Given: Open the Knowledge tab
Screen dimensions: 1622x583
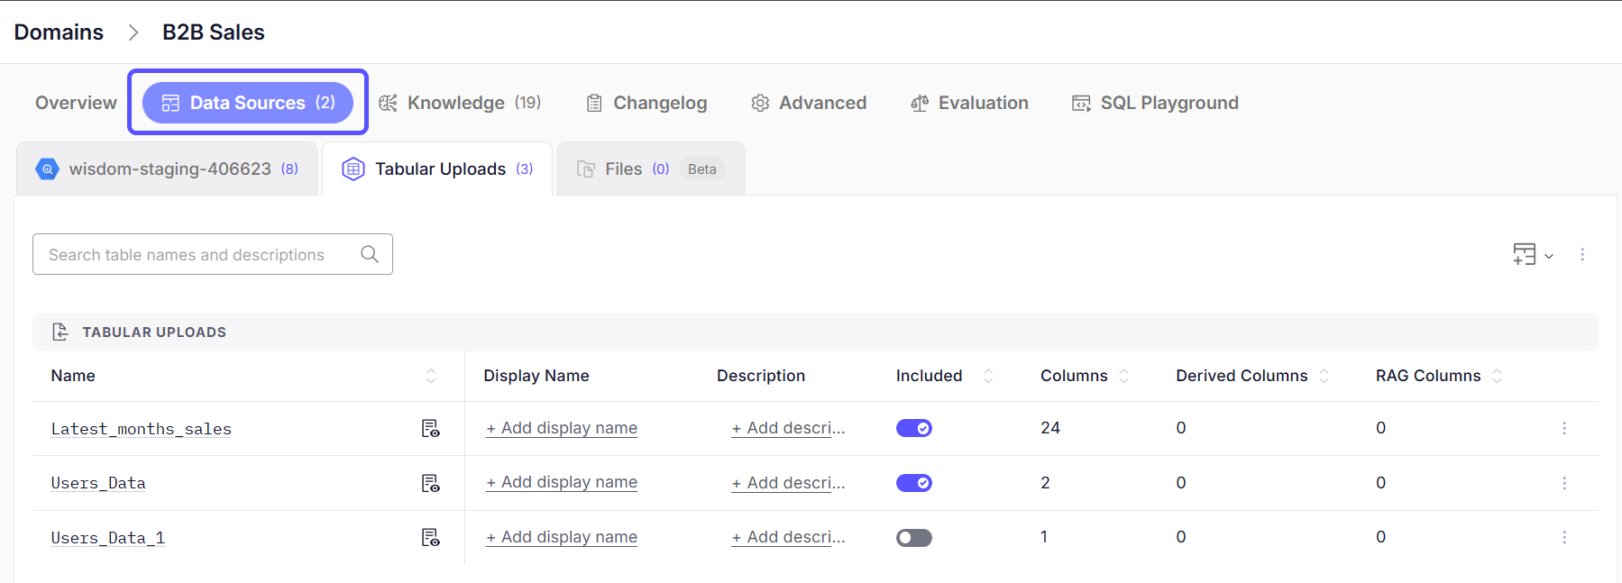Looking at the screenshot, I should 460,103.
